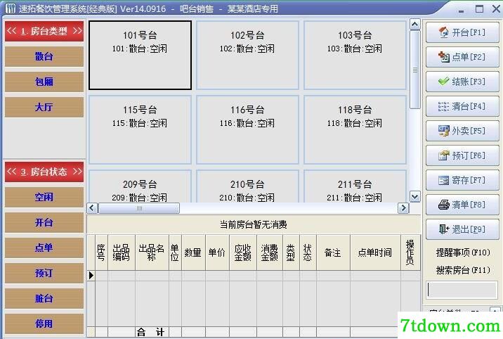The image size is (503, 339).
Task: Select table 102号台
Action: [247, 56]
